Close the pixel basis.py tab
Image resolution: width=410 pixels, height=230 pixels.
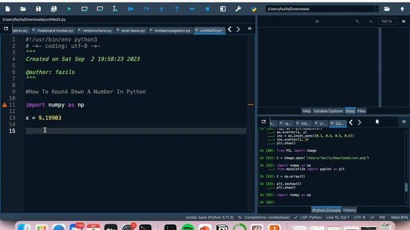tap(118, 30)
